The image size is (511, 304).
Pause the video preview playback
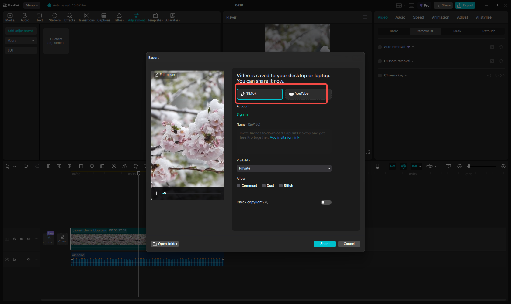pyautogui.click(x=156, y=193)
